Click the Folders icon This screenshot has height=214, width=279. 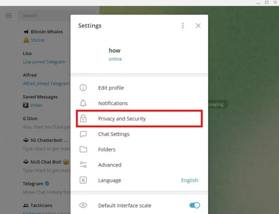pyautogui.click(x=83, y=149)
